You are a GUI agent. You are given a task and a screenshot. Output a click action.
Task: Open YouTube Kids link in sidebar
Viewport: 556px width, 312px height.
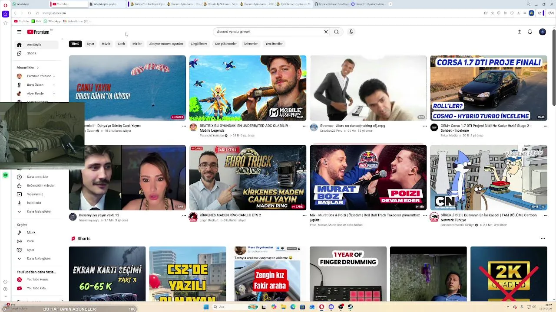(x=37, y=288)
